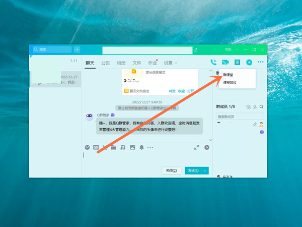302x227 pixels.
Task: Open the three-dots more menu at top right
Action: coord(260,63)
